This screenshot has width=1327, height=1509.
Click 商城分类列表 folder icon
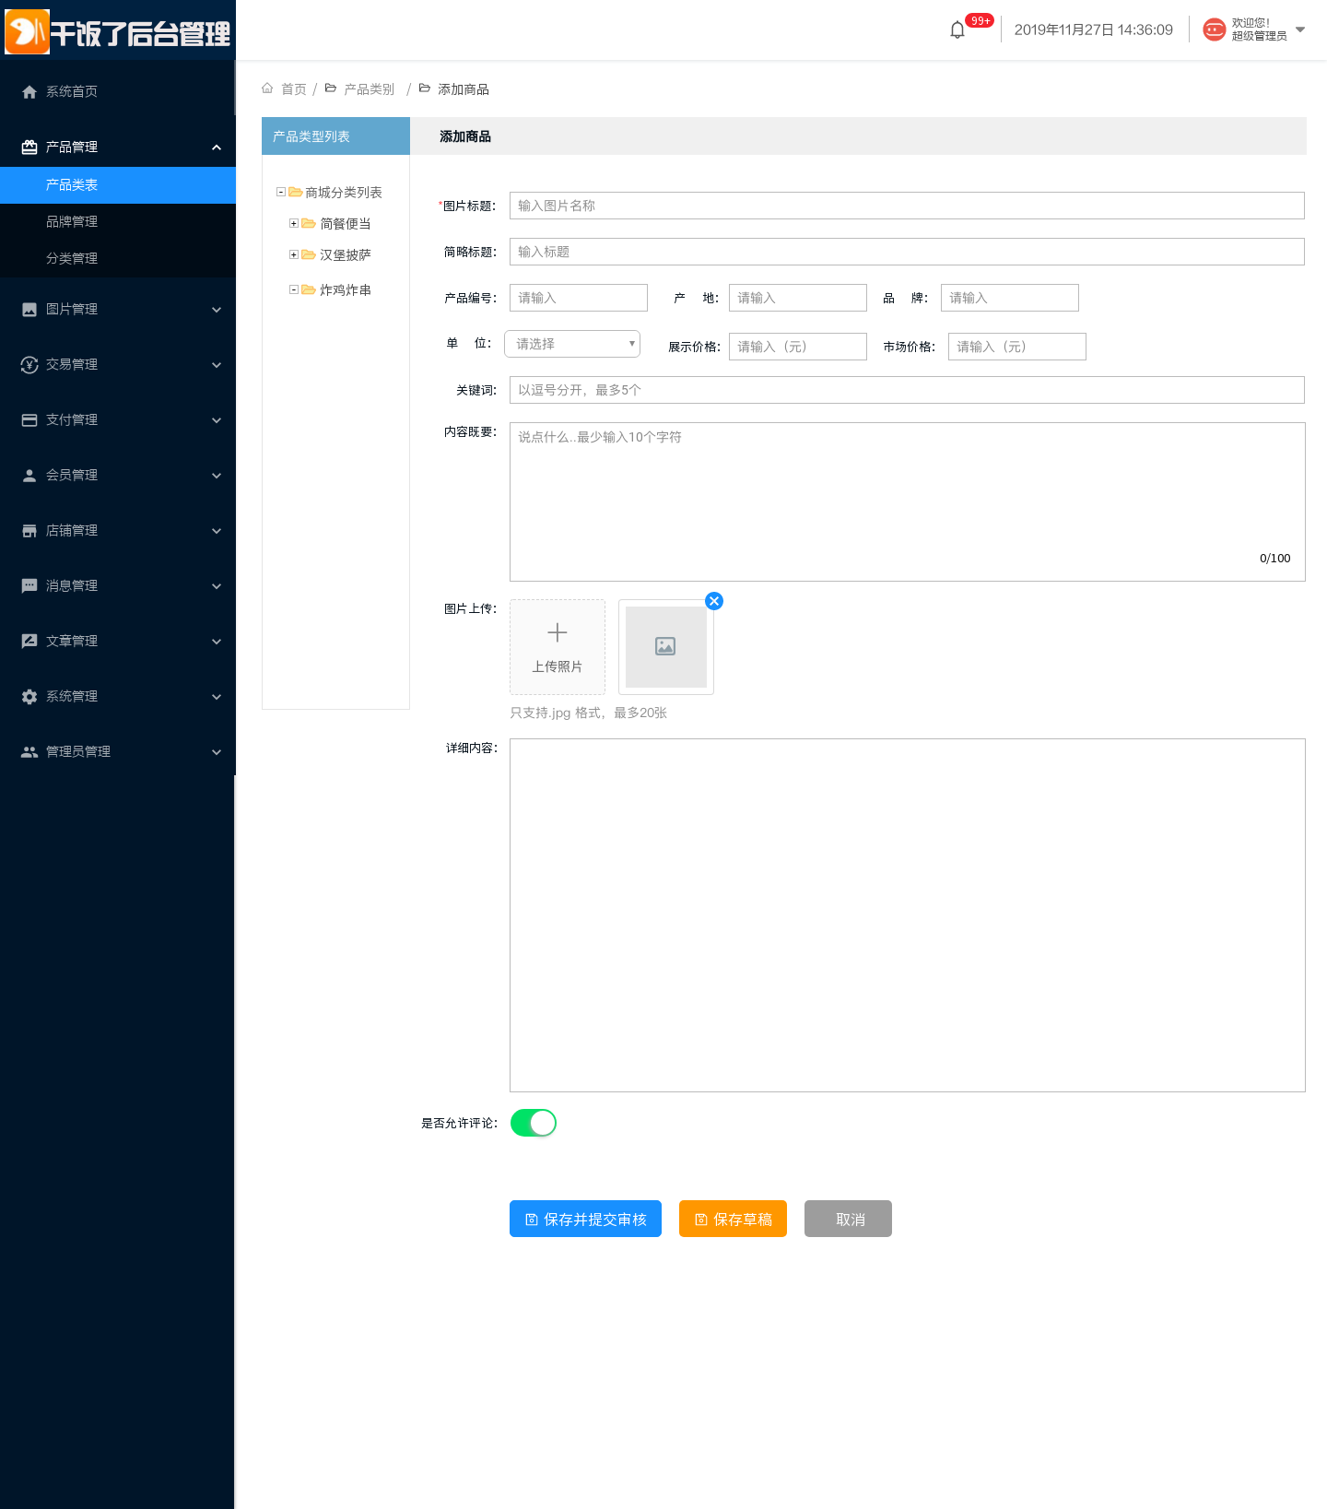pyautogui.click(x=296, y=192)
